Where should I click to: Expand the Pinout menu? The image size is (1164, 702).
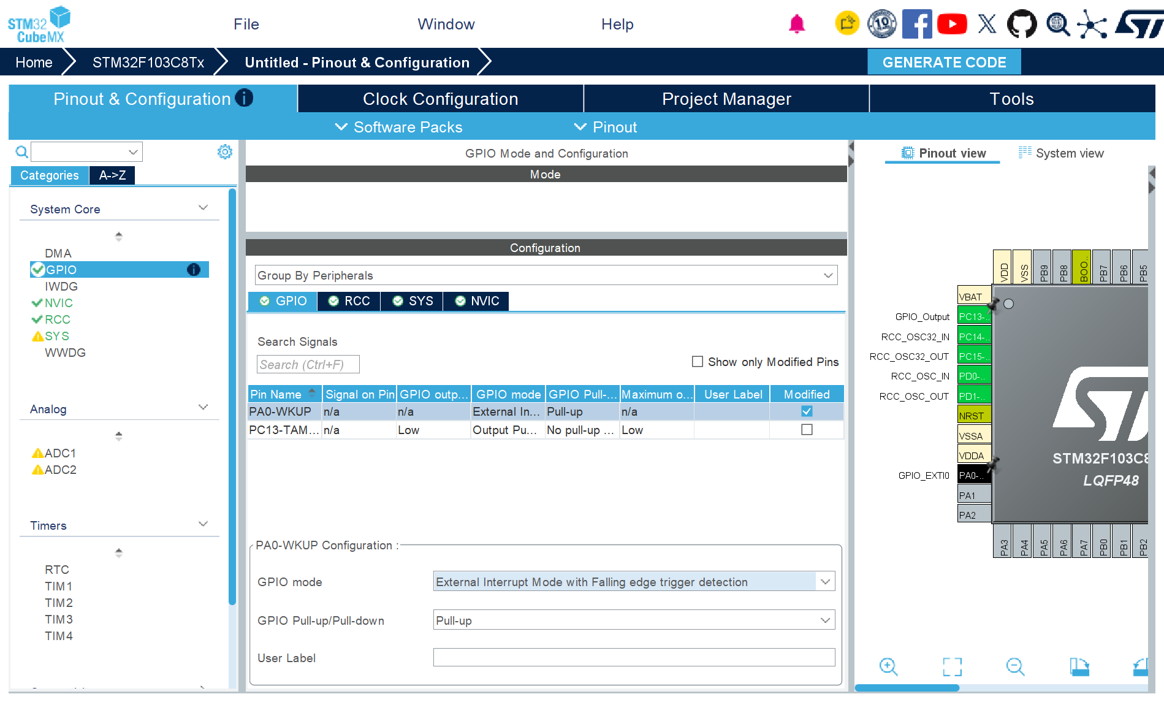pos(606,127)
